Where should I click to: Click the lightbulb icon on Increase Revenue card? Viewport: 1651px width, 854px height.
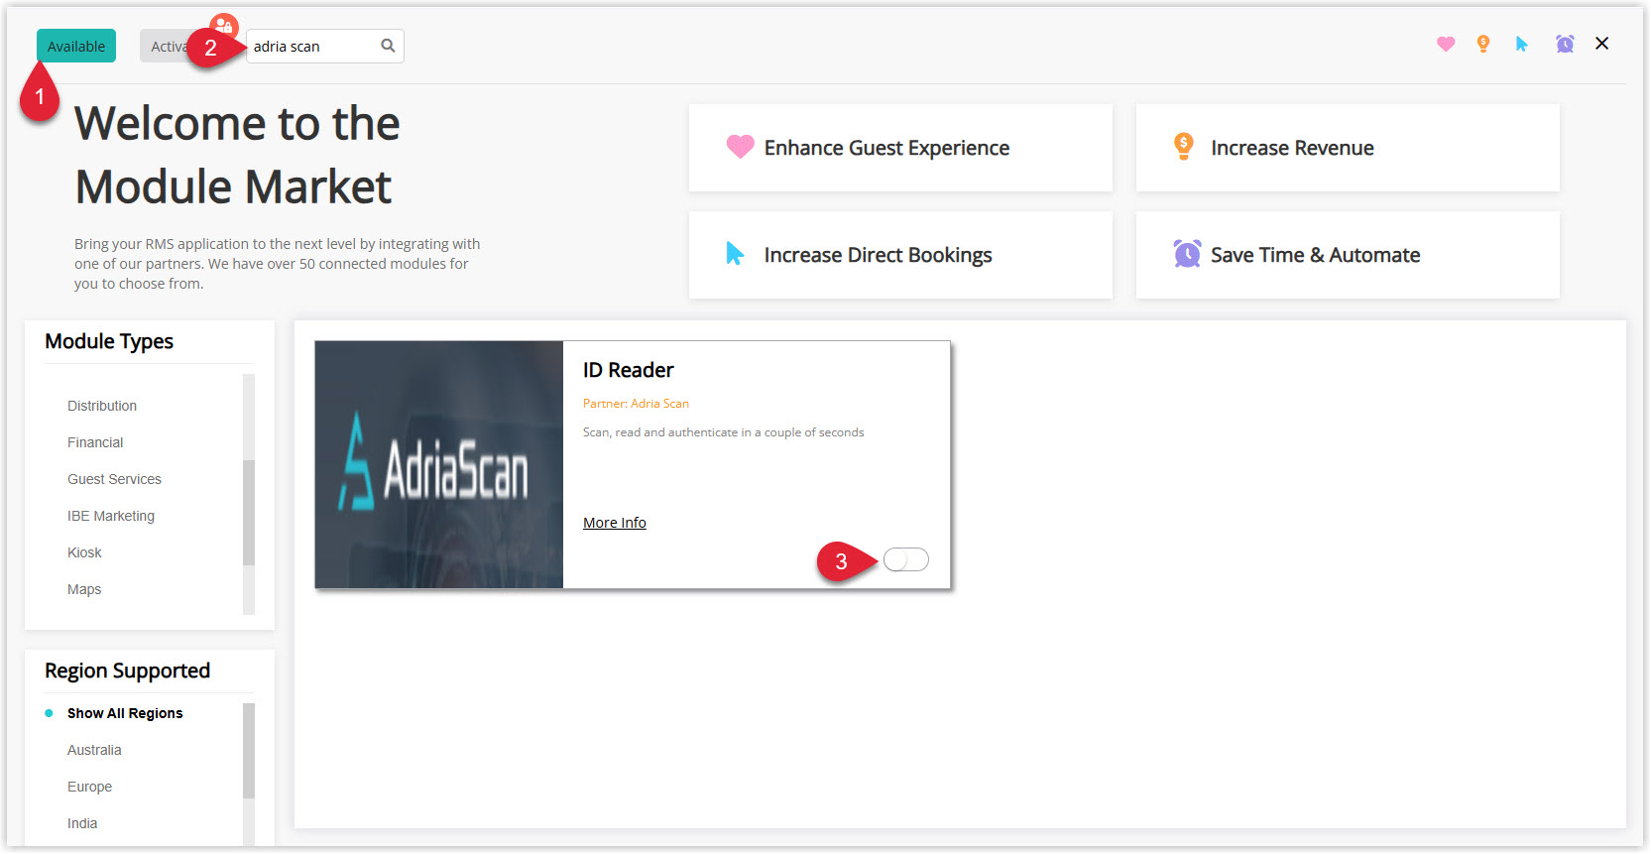point(1183,147)
